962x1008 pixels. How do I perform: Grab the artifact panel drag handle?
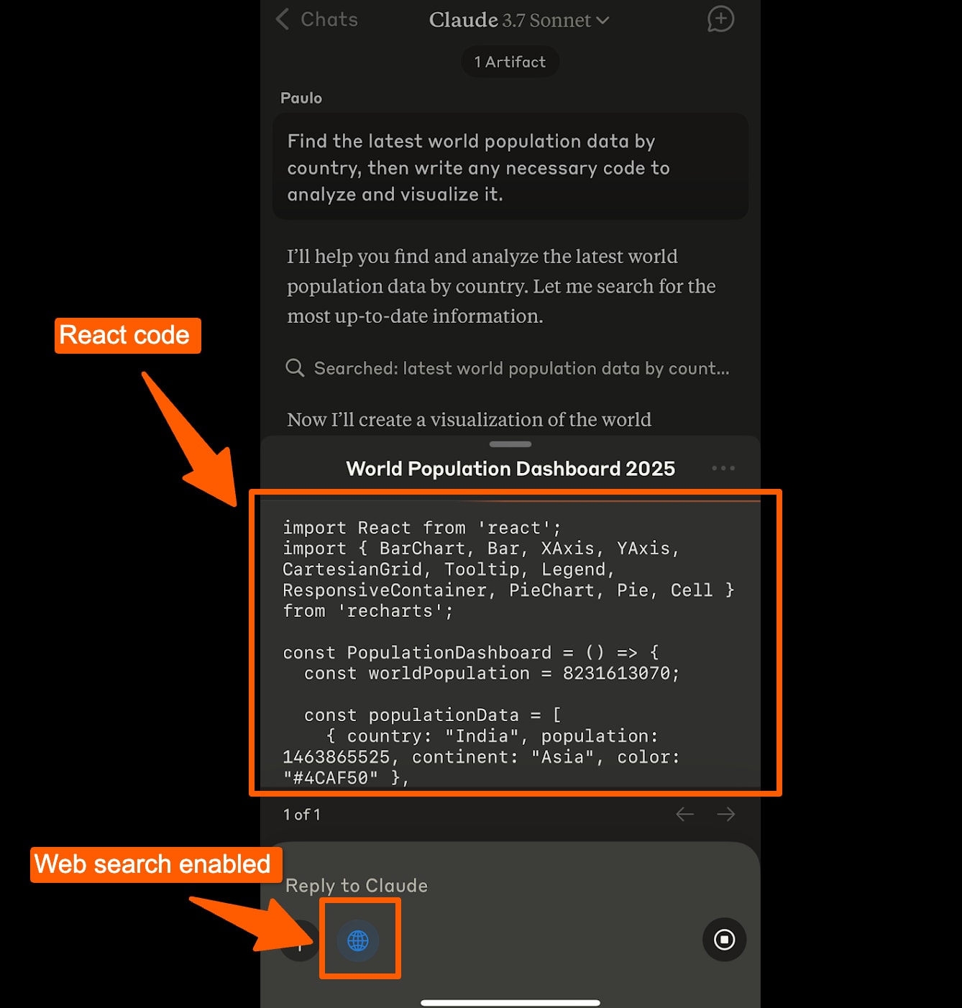coord(510,444)
